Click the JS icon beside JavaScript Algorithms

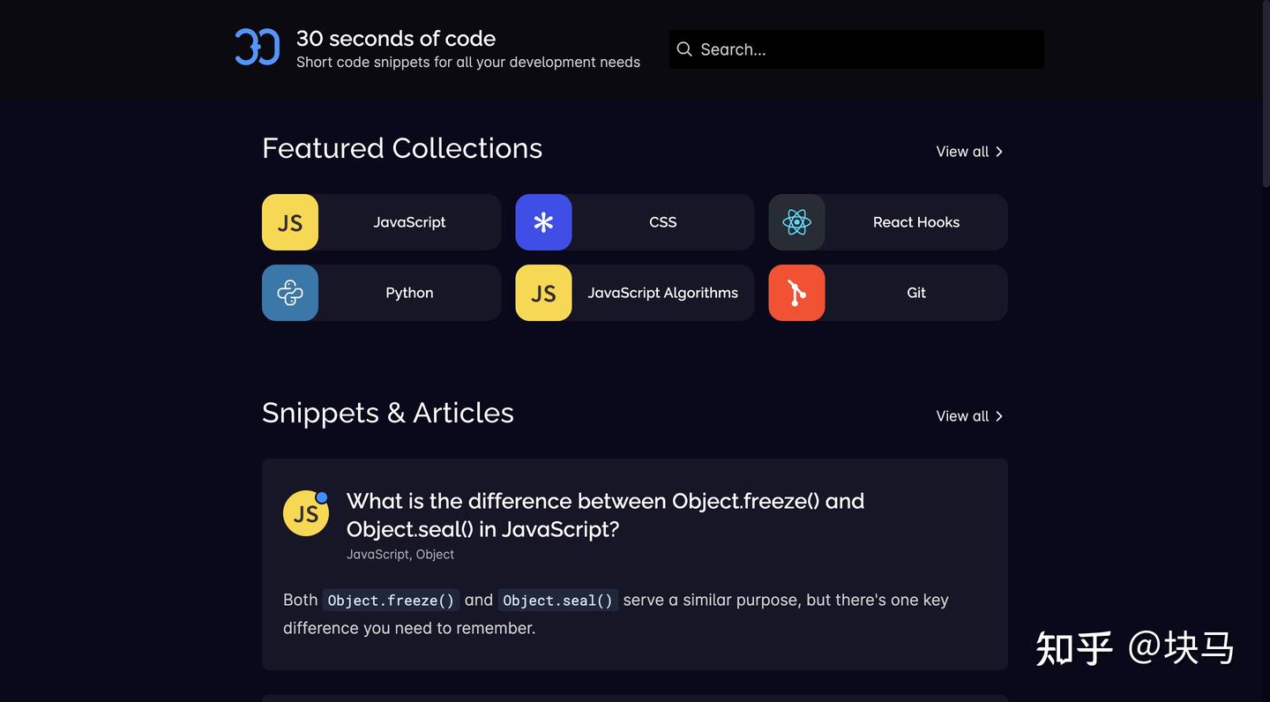(543, 293)
